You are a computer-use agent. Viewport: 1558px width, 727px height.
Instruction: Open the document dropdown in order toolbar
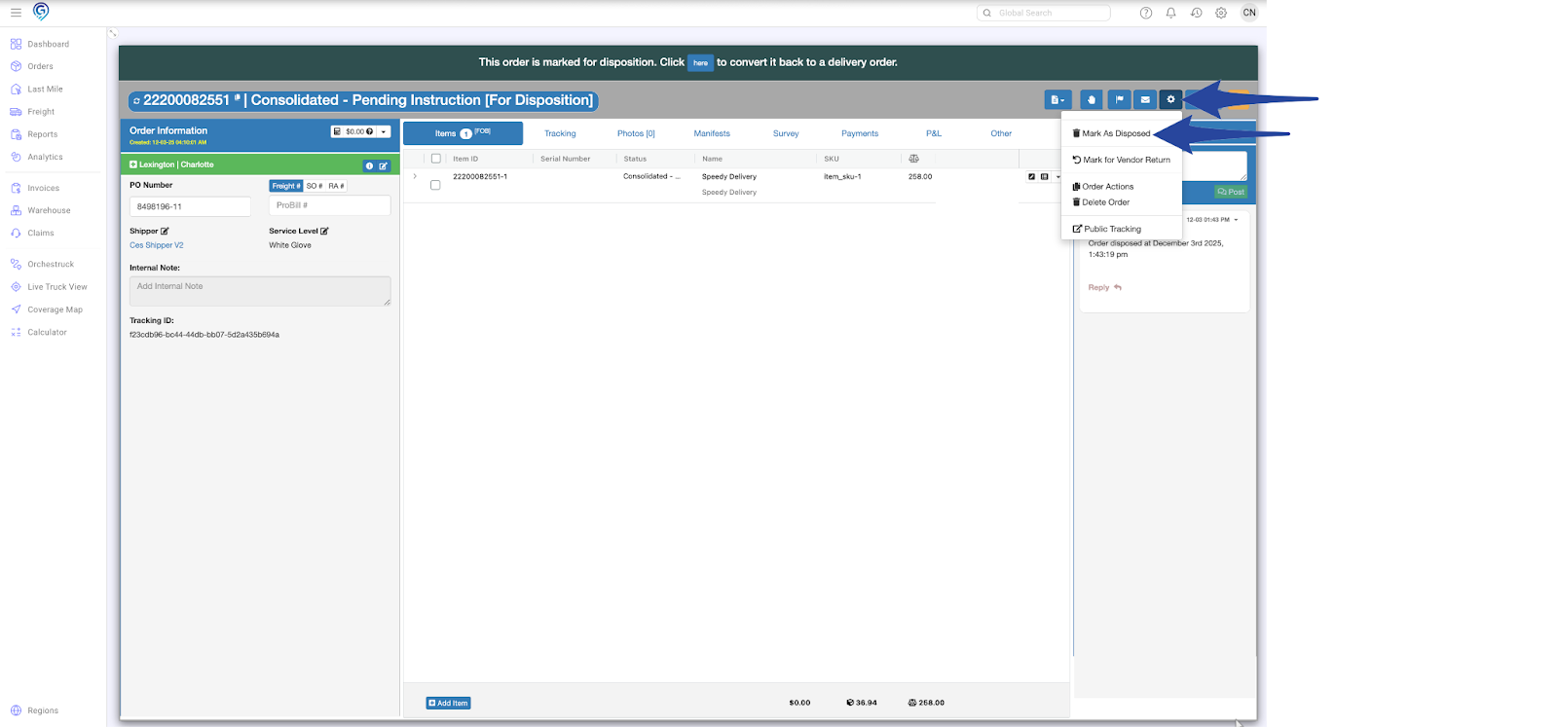pyautogui.click(x=1057, y=99)
